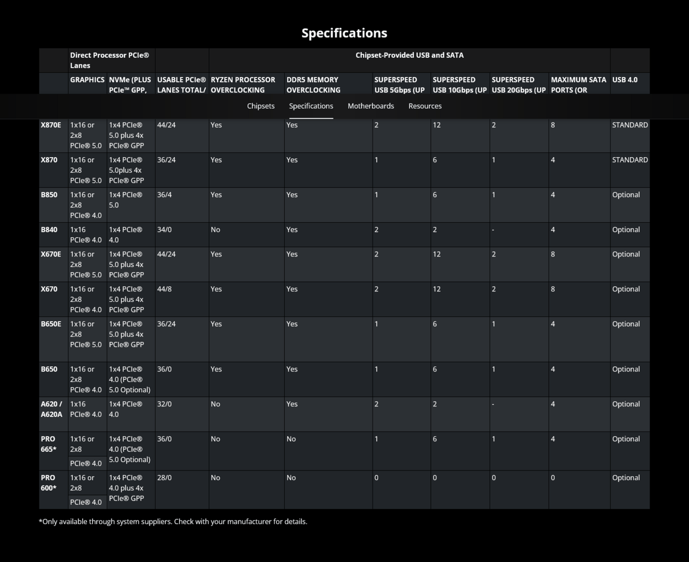Viewport: 689px width, 562px height.
Task: Click the 32/0 lanes value for A620
Action: point(164,404)
